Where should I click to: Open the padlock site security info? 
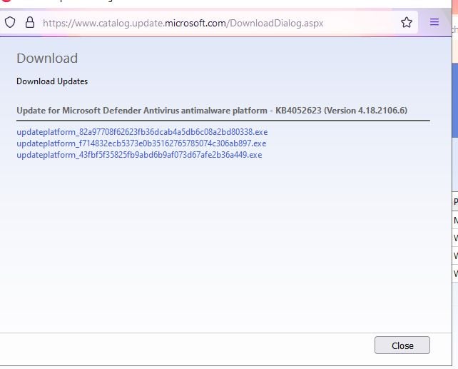(x=30, y=23)
